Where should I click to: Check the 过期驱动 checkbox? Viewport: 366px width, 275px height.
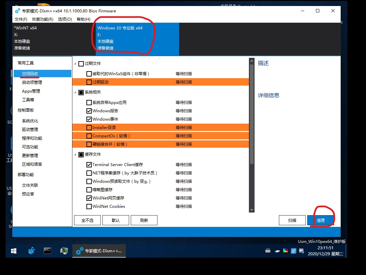[x=89, y=82]
